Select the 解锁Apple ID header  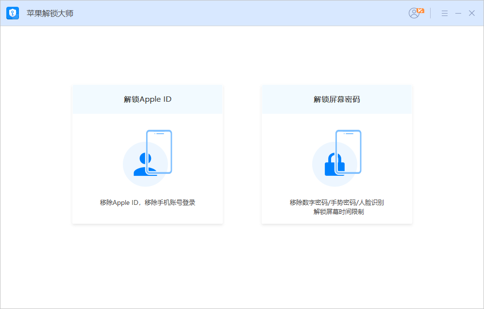pos(148,99)
